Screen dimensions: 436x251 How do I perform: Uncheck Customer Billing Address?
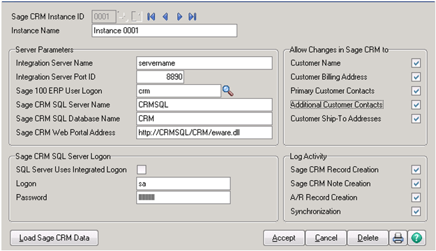[x=416, y=76]
